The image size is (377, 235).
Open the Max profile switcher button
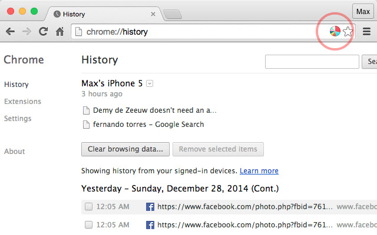point(362,12)
